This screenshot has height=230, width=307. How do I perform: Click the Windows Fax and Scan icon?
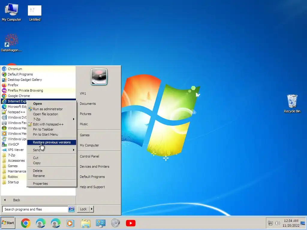(x=4, y=123)
